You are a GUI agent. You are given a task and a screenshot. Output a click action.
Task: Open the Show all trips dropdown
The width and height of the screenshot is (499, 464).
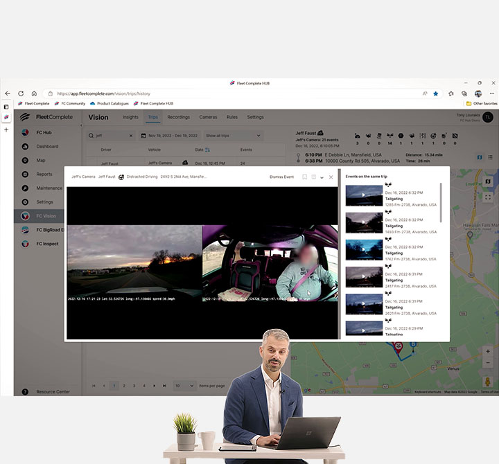coord(233,136)
